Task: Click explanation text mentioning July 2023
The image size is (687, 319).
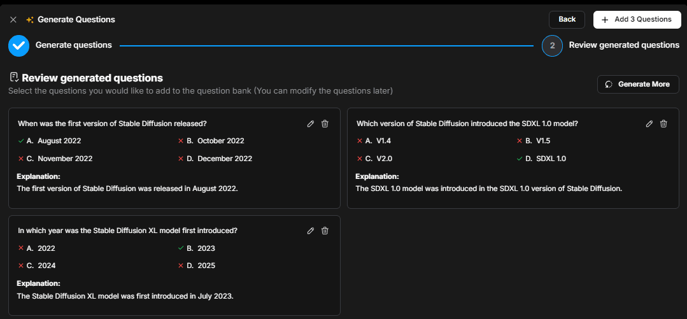Action: (125, 296)
